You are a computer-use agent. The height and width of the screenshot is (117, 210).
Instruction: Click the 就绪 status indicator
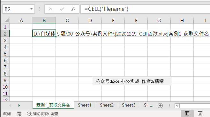coord(7,114)
